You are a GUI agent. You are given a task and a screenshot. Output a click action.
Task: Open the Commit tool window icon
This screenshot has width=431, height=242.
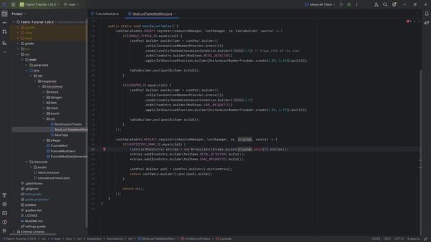[5, 23]
